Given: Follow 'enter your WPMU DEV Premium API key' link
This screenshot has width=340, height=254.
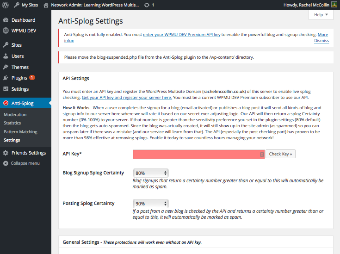Looking at the screenshot, I should (x=182, y=35).
